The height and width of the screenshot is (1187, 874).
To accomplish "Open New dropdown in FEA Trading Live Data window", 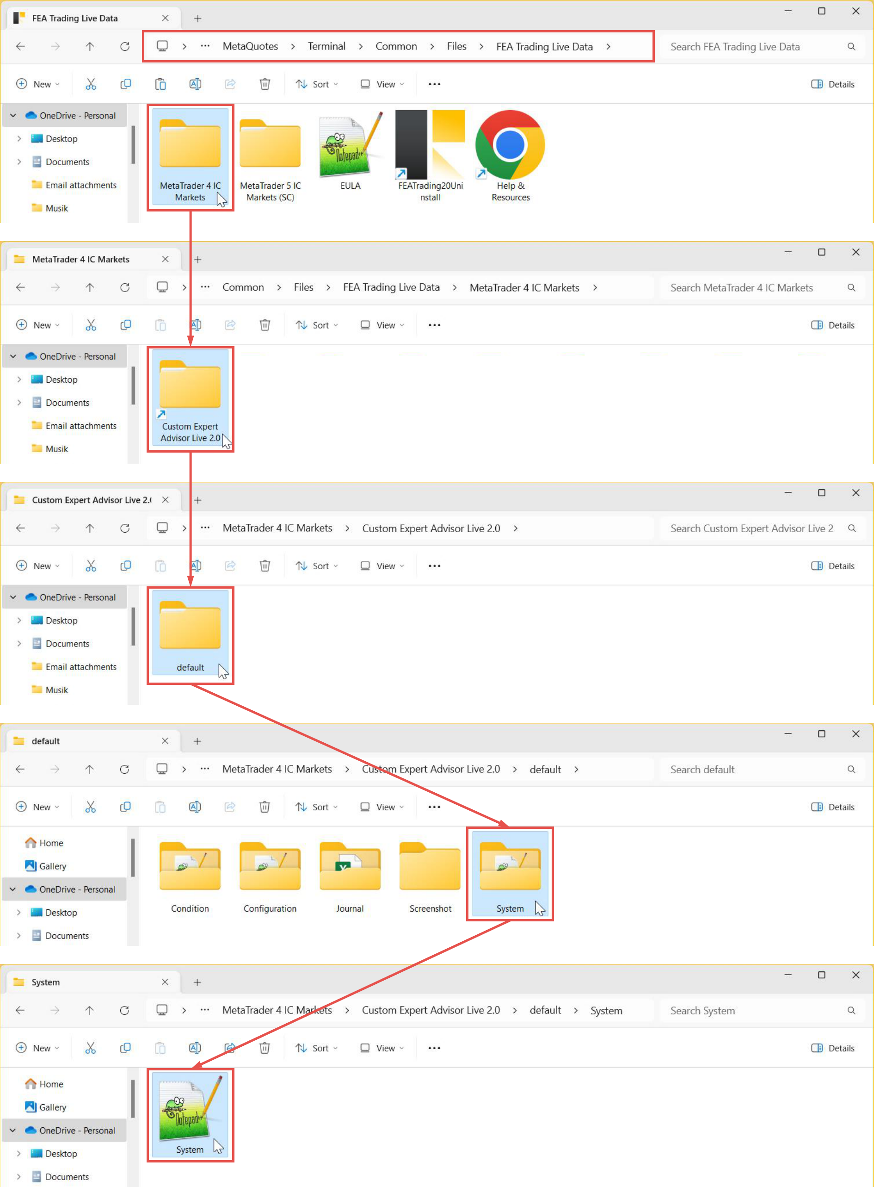I will [37, 84].
